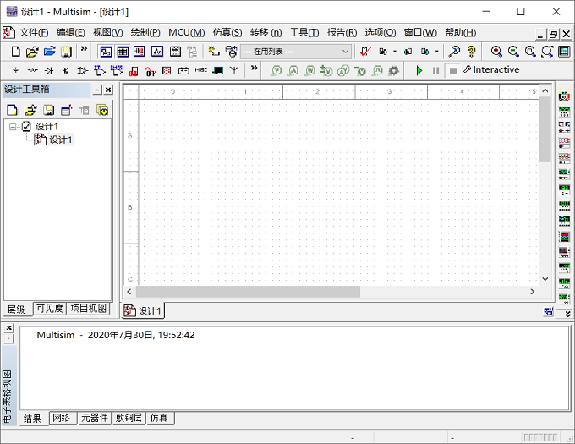The height and width of the screenshot is (444, 575).
Task: Toggle the Spreadsheet View toolbar button
Action: [123, 52]
